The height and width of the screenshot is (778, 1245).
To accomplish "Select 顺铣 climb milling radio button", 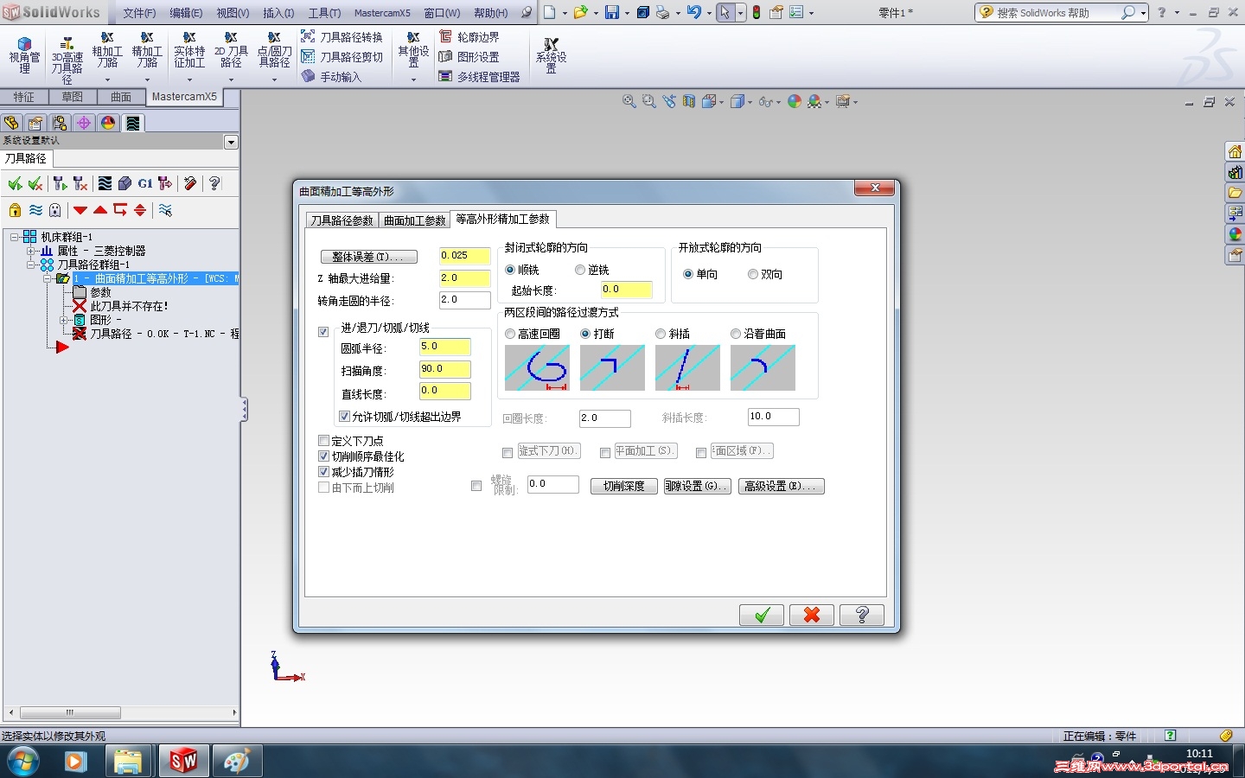I will [x=510, y=271].
